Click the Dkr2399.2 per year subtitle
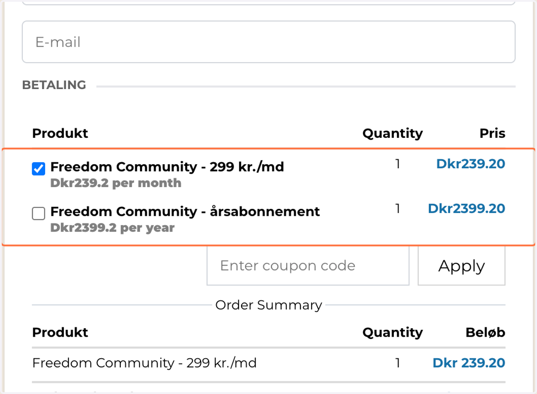The width and height of the screenshot is (537, 394). (x=112, y=228)
